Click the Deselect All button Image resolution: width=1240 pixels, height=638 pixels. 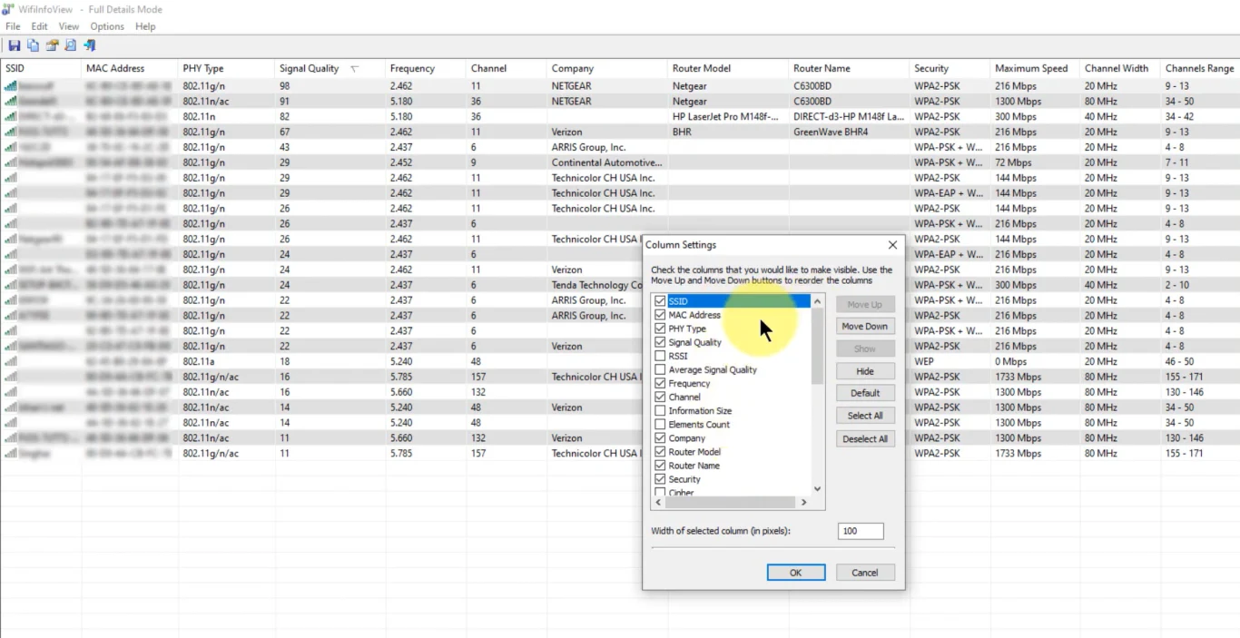tap(864, 438)
